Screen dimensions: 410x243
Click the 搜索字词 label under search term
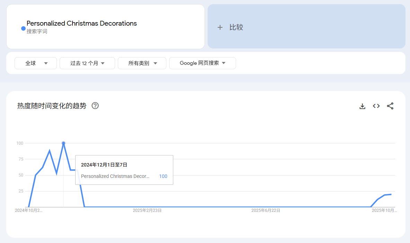pyautogui.click(x=37, y=31)
